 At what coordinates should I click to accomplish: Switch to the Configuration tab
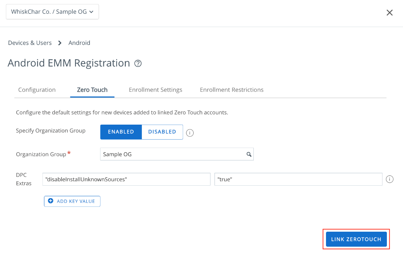point(37,90)
